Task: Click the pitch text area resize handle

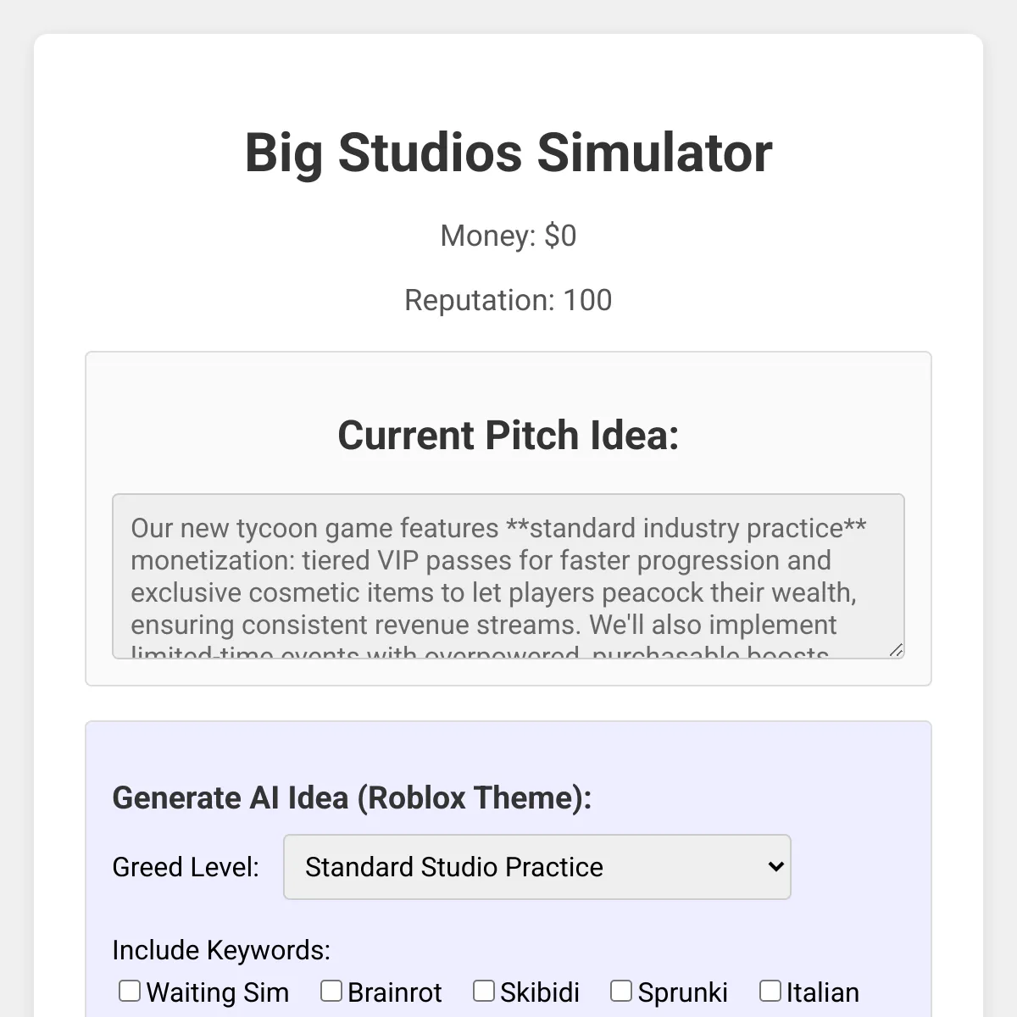Action: pyautogui.click(x=896, y=650)
